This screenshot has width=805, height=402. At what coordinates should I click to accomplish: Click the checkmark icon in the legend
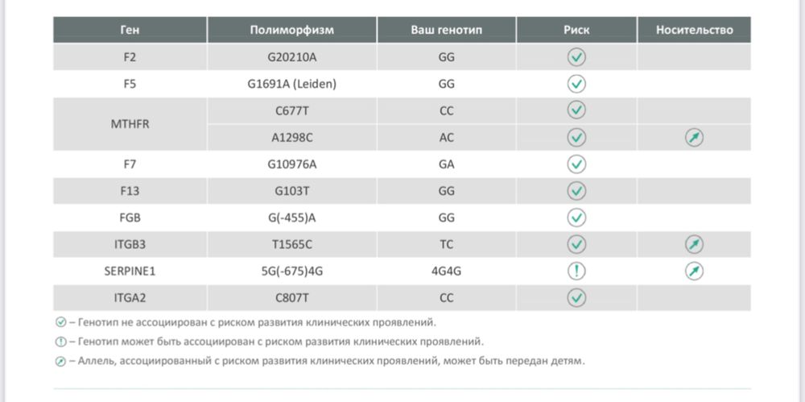pos(60,322)
